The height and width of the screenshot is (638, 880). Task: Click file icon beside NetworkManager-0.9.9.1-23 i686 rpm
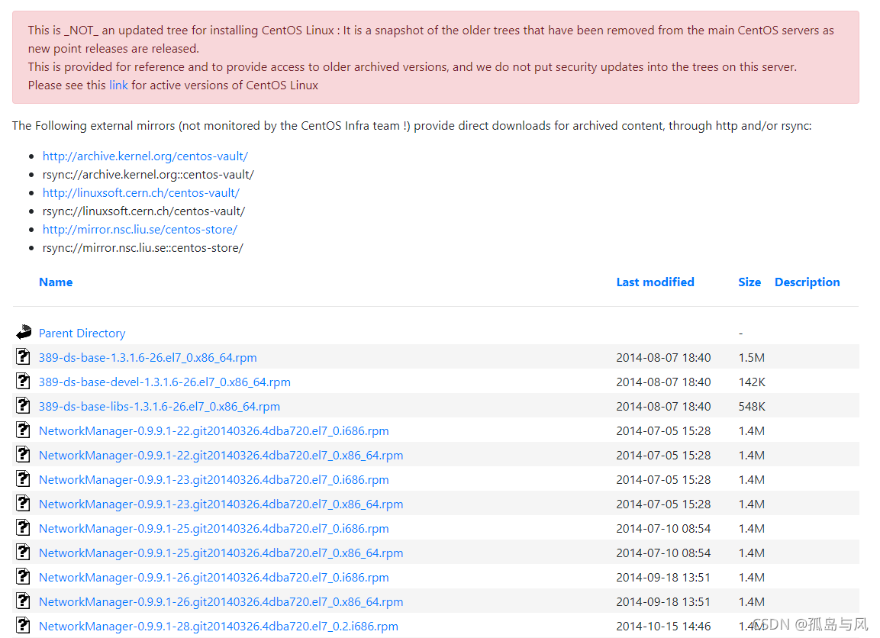pos(23,478)
